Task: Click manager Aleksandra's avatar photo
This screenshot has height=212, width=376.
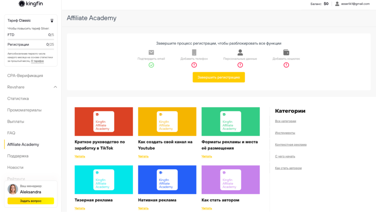Action: pyautogui.click(x=13, y=189)
